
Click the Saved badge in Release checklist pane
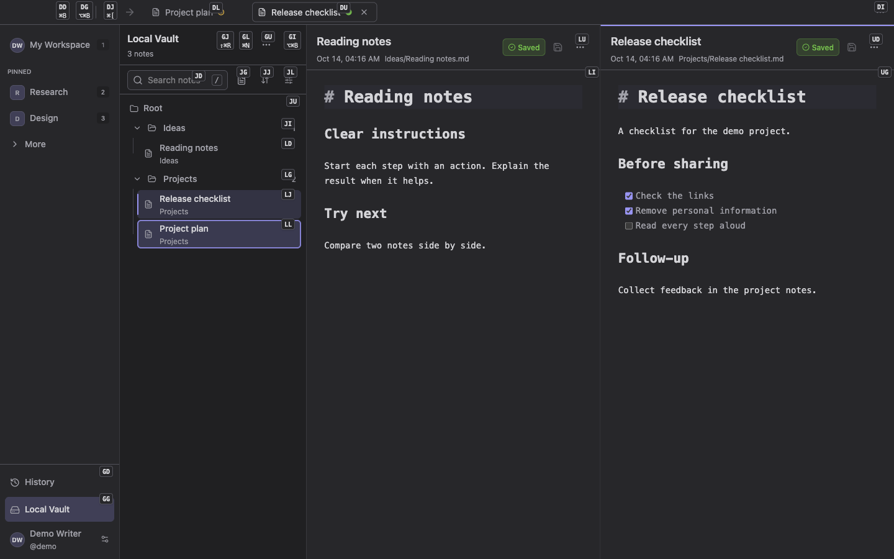[818, 47]
